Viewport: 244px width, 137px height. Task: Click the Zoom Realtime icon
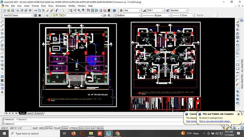75,10
